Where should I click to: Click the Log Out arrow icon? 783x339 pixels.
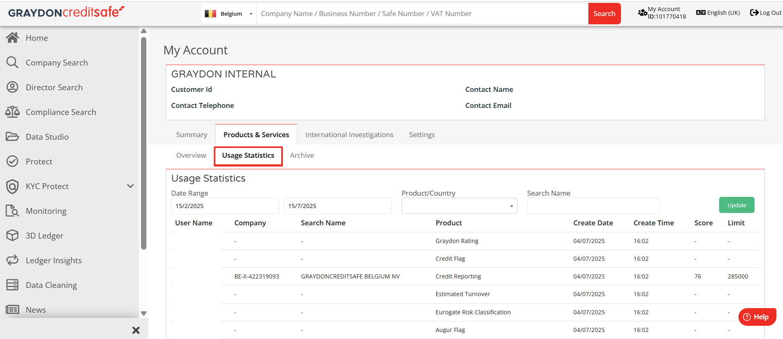tap(754, 13)
